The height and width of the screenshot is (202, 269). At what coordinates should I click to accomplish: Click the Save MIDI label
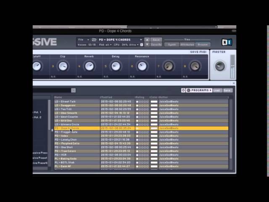click(x=198, y=52)
